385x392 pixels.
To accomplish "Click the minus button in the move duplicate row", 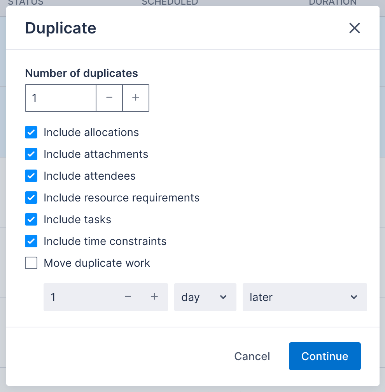I will click(x=128, y=297).
